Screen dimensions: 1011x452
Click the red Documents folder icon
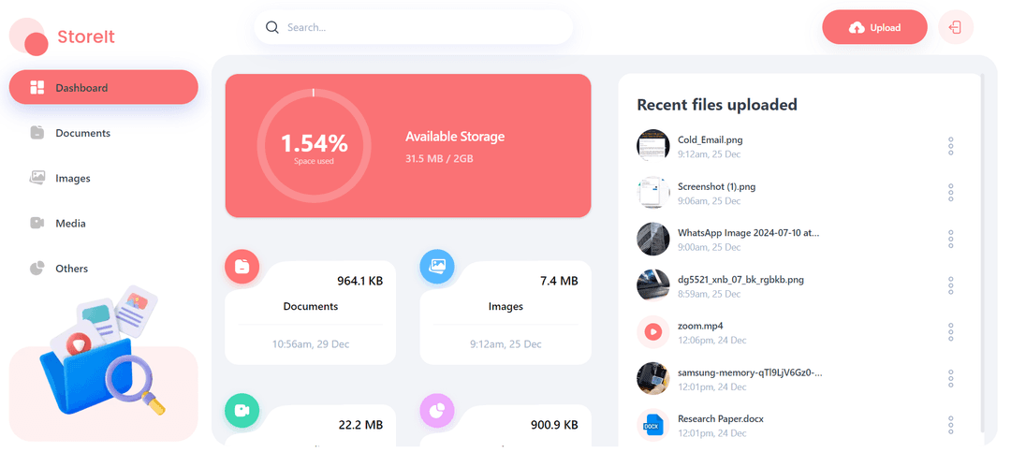click(x=242, y=267)
